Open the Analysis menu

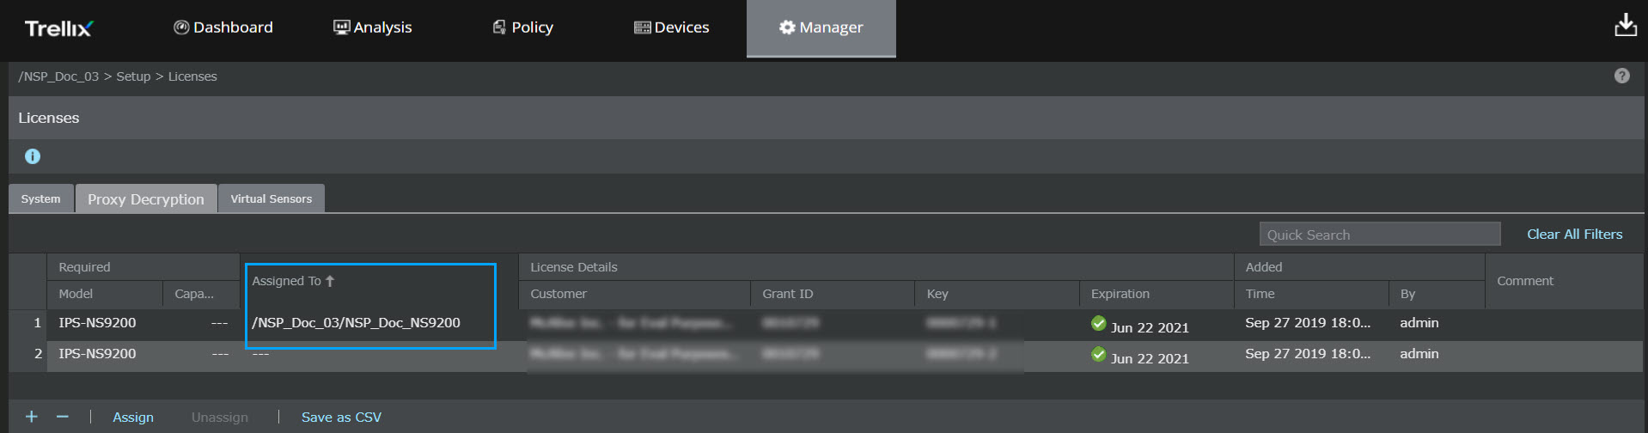(x=373, y=27)
